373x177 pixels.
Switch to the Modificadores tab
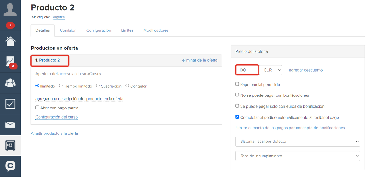156,30
